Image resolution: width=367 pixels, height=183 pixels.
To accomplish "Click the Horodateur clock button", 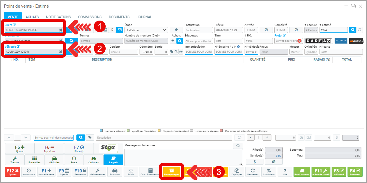I will coord(29,172).
